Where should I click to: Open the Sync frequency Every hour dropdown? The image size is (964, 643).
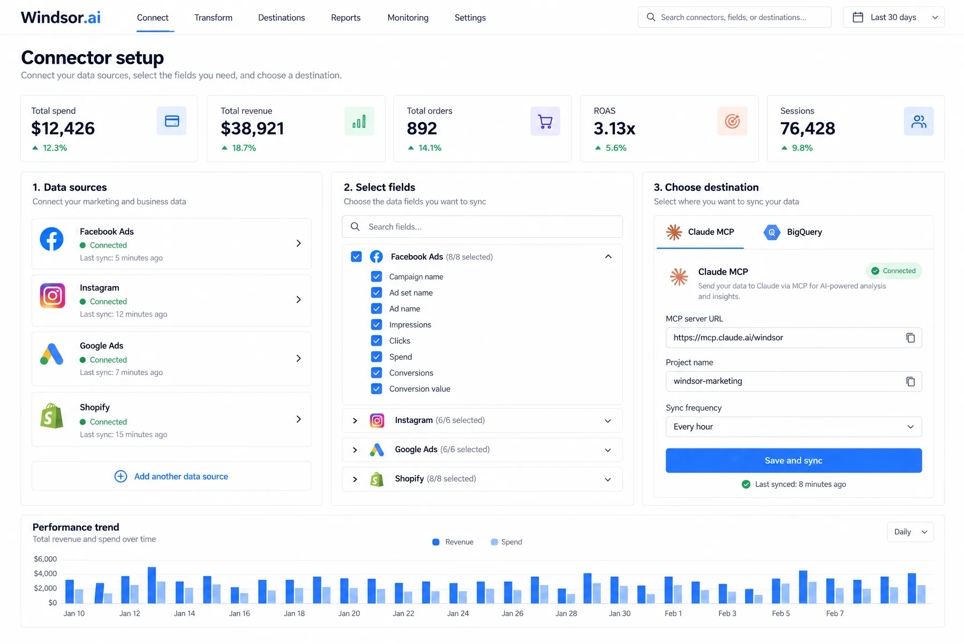point(794,427)
